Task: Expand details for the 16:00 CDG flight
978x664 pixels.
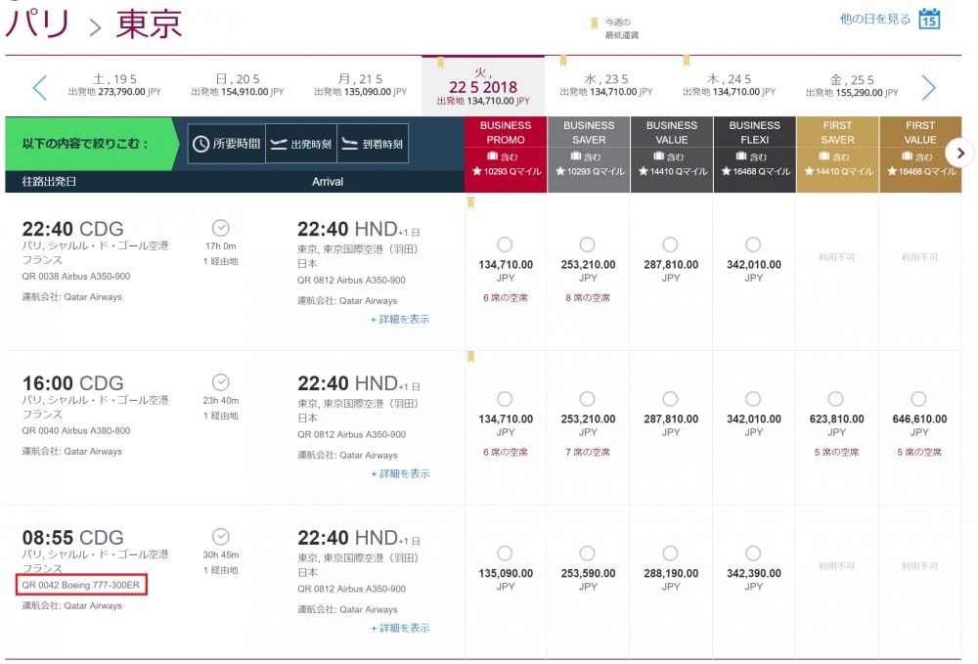Action: [400, 474]
